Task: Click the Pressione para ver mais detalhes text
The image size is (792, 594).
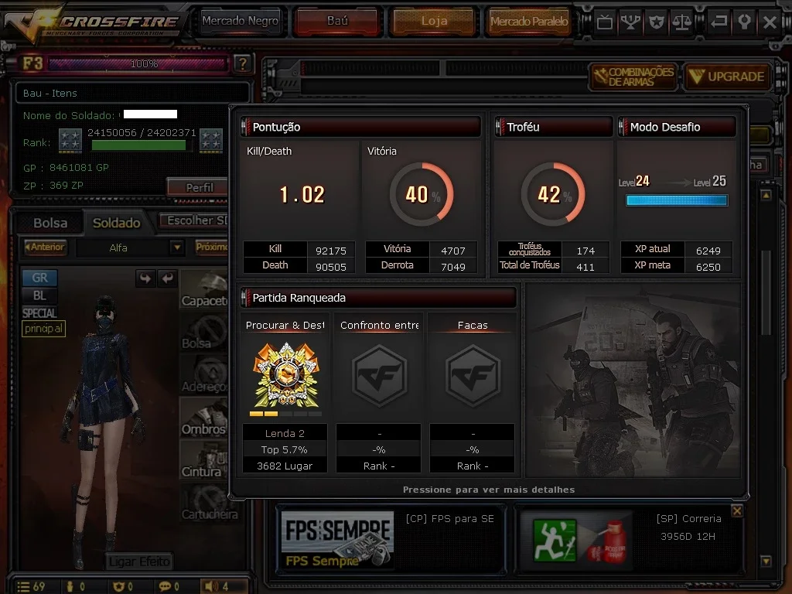Action: click(489, 490)
